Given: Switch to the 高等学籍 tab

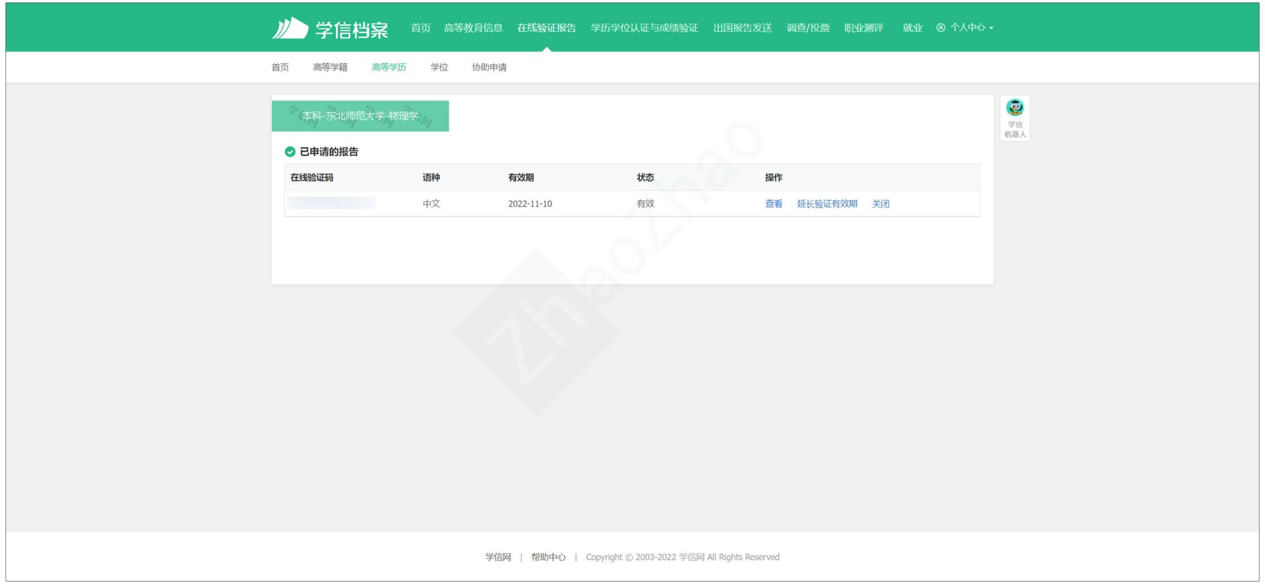Looking at the screenshot, I should 330,67.
